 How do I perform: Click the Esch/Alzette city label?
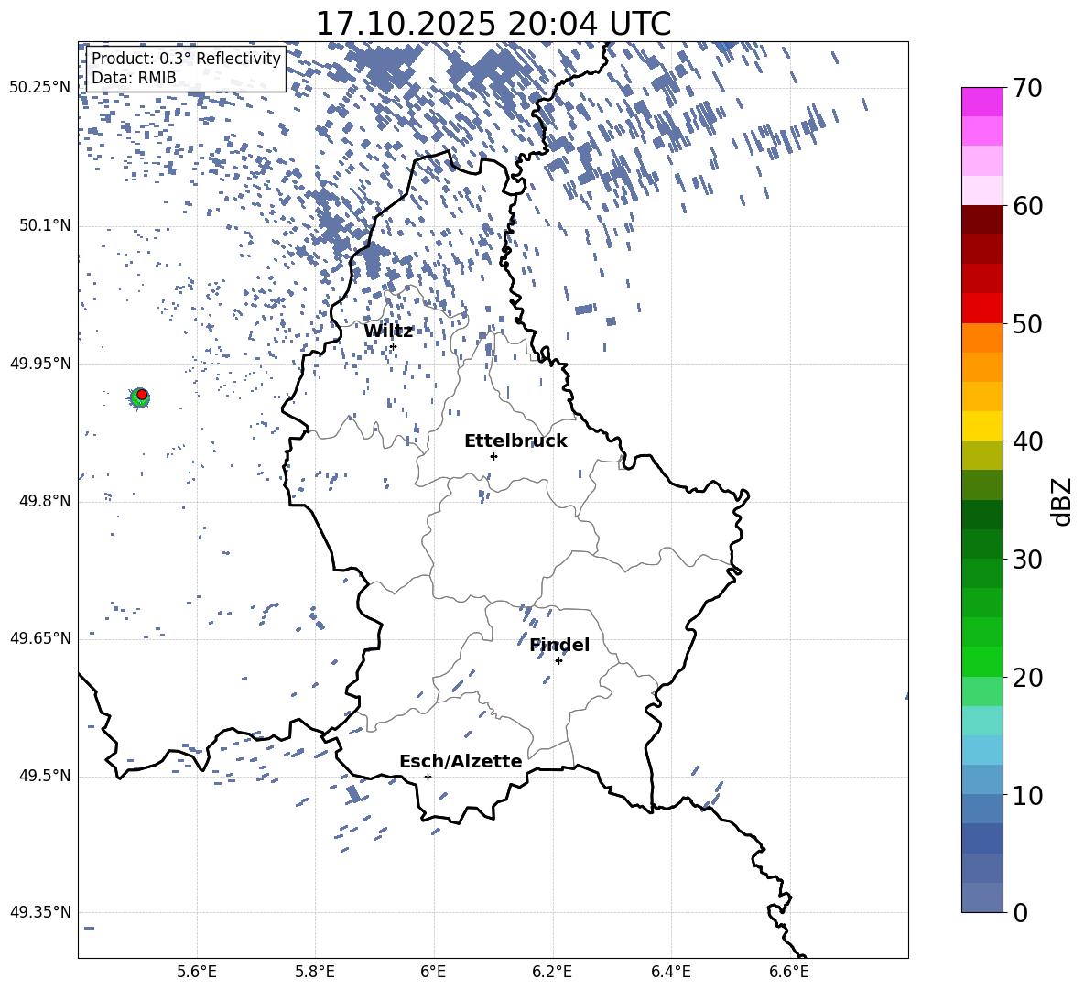(461, 761)
